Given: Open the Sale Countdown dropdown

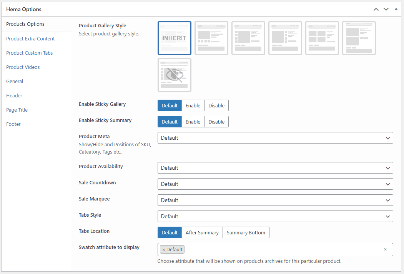Looking at the screenshot, I should point(275,184).
